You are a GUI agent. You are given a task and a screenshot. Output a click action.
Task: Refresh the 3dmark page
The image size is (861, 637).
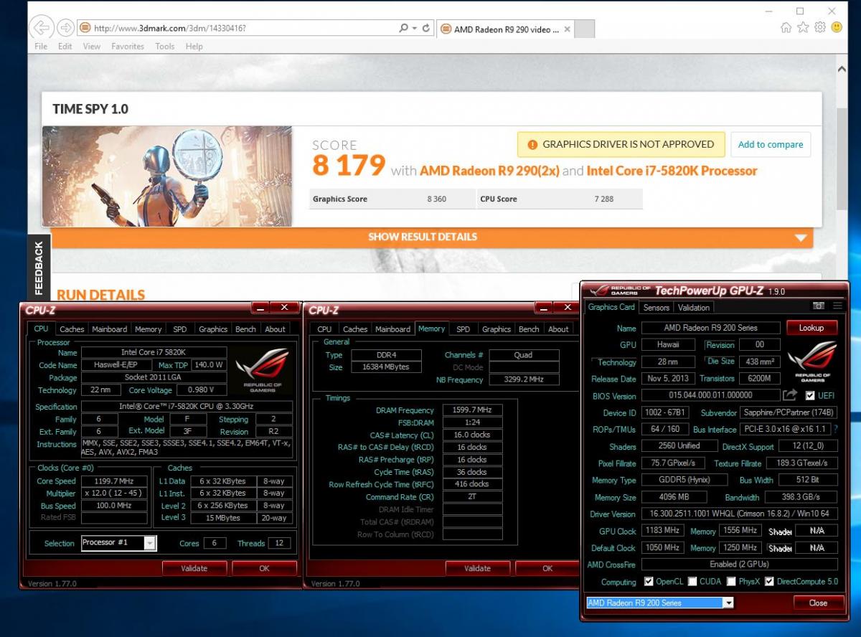[426, 28]
